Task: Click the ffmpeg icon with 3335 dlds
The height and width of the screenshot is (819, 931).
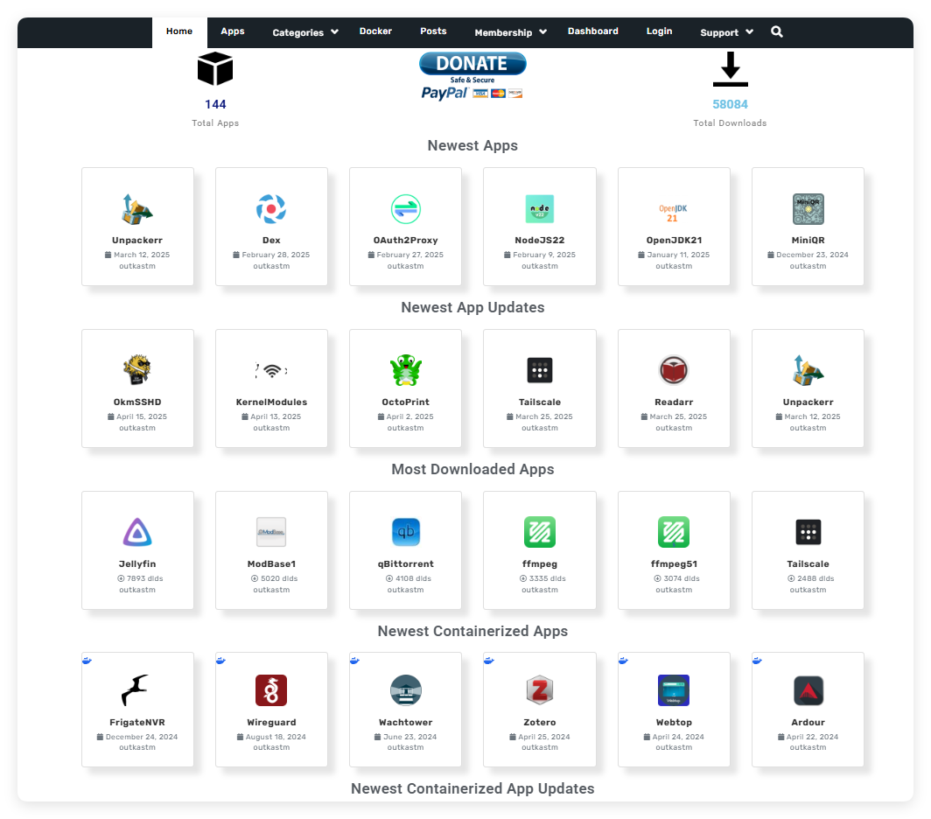Action: pos(540,532)
